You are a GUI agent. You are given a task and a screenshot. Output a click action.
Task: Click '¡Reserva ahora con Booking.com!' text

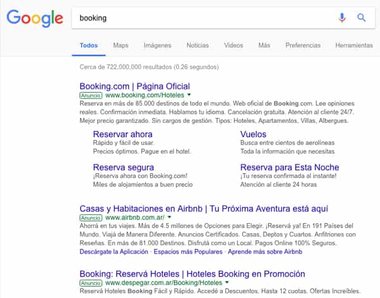141,176
